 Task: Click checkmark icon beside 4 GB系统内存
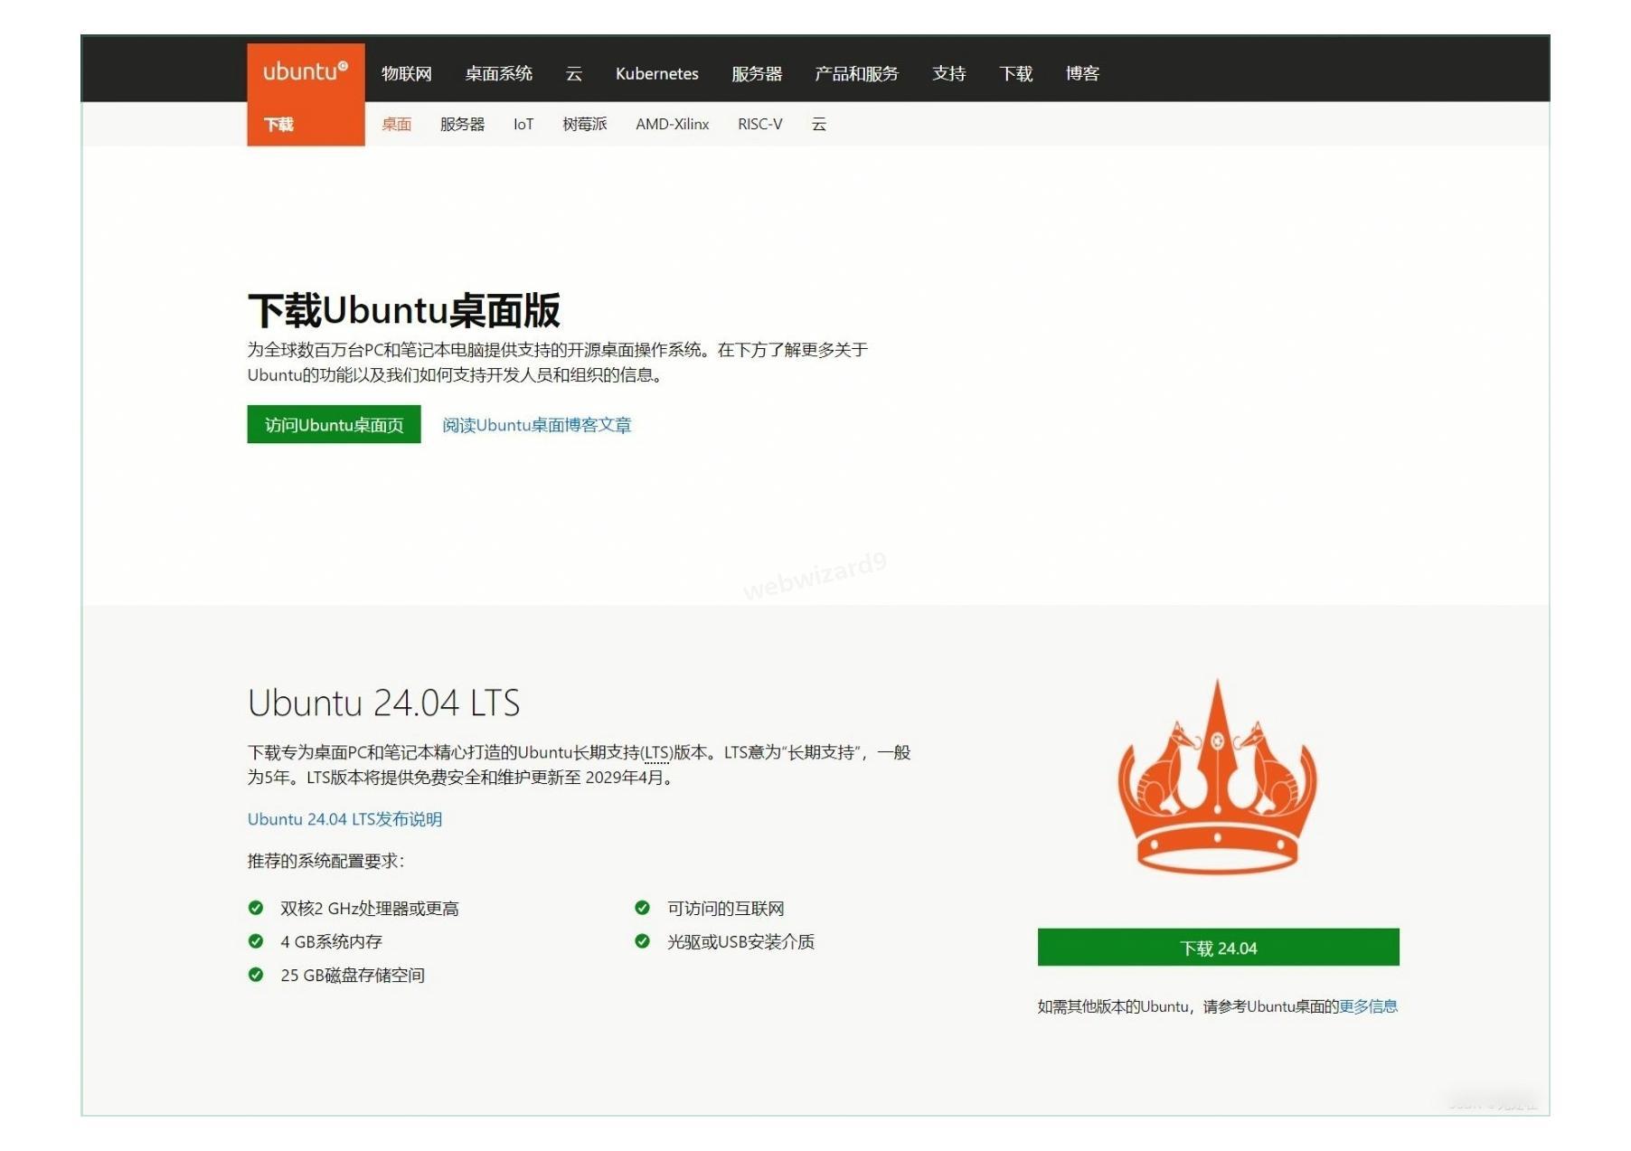pyautogui.click(x=256, y=941)
